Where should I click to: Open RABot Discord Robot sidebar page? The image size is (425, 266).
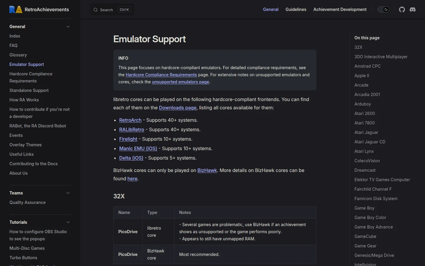[38, 126]
